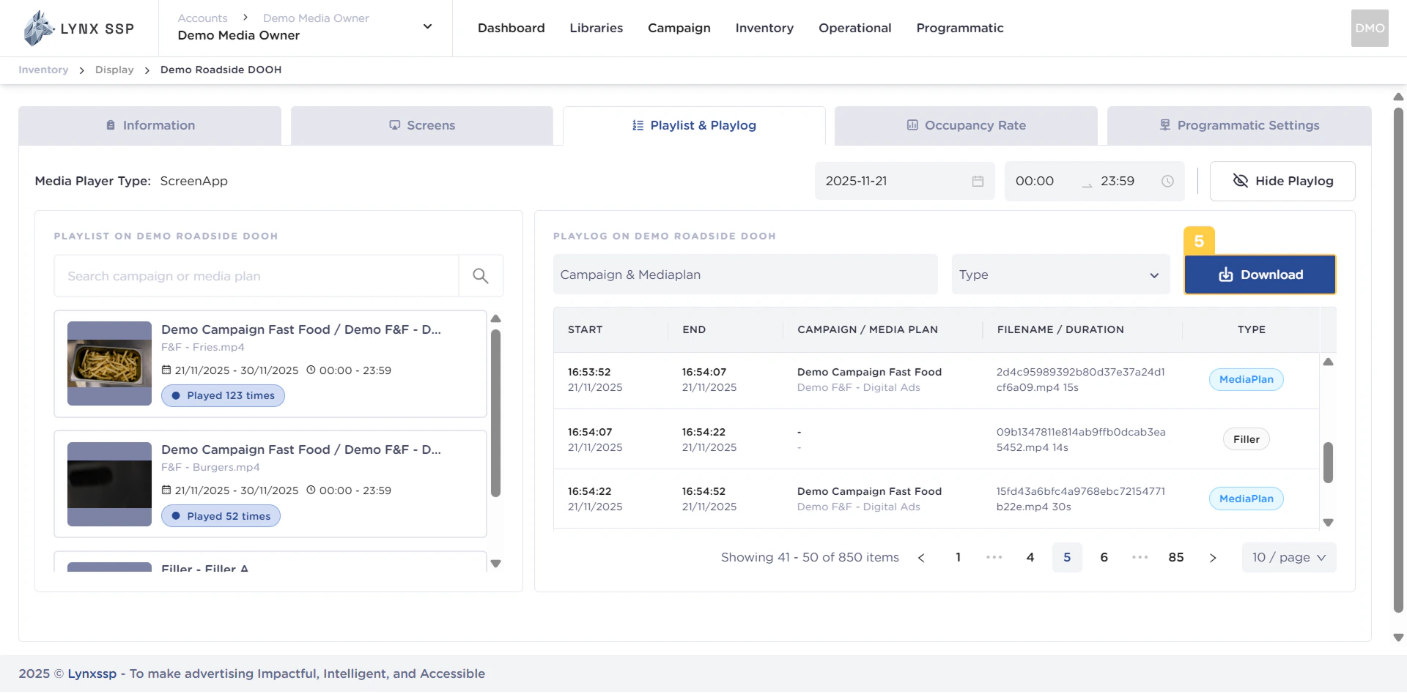Jump back pages via left ellipsis

994,558
